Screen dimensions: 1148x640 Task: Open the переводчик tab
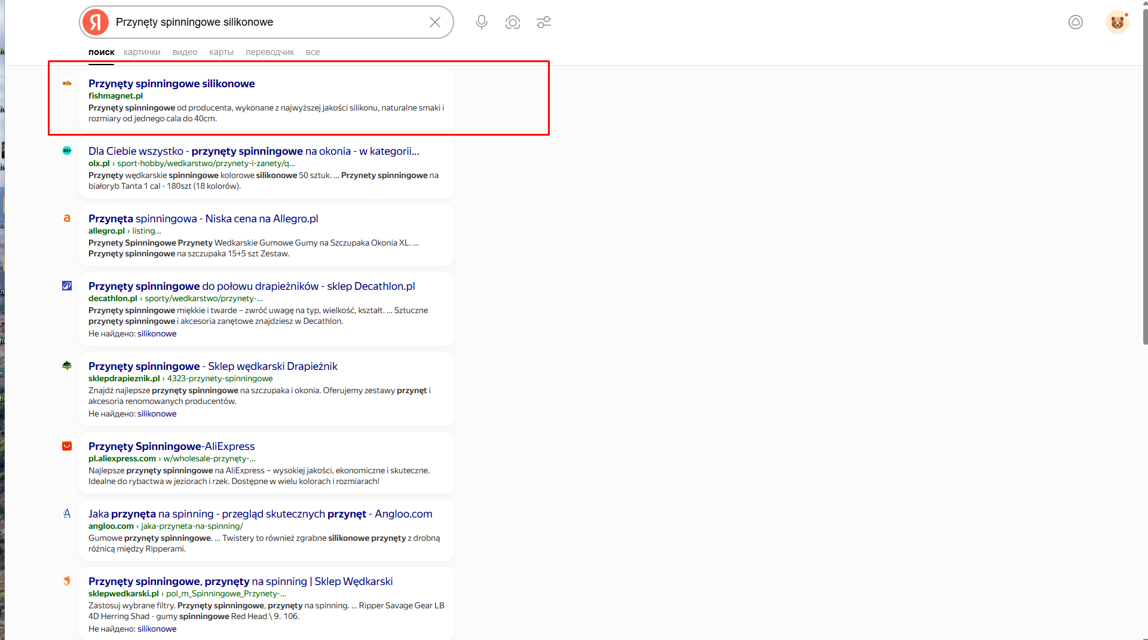coord(270,52)
